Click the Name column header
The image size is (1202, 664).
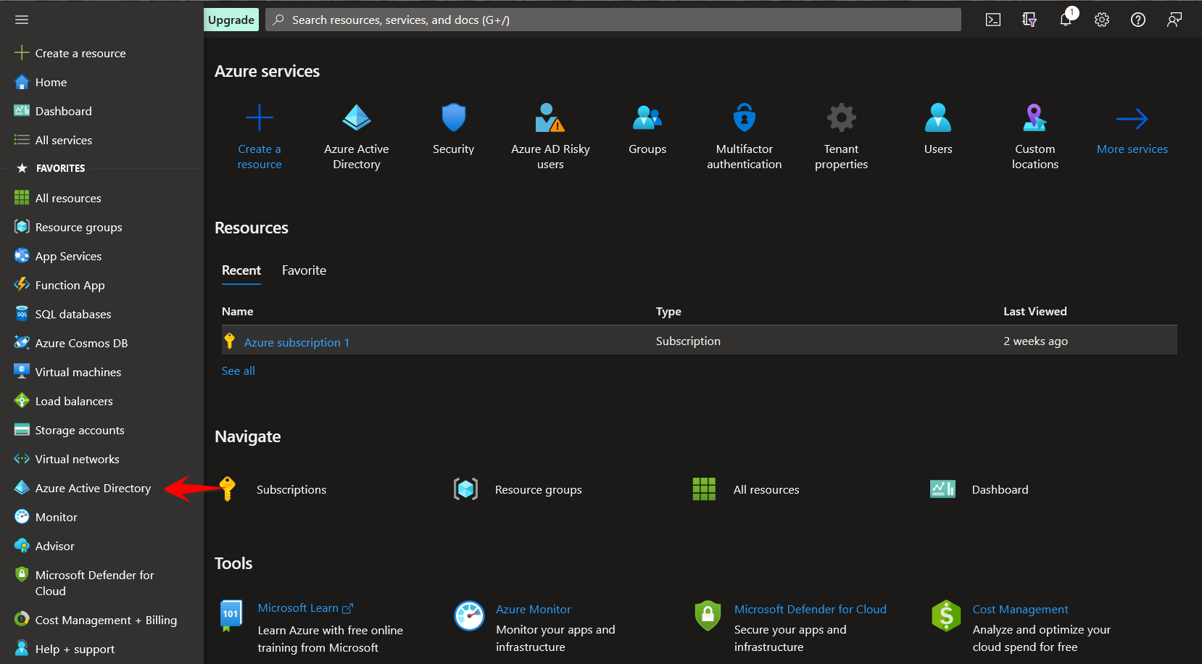pos(238,311)
